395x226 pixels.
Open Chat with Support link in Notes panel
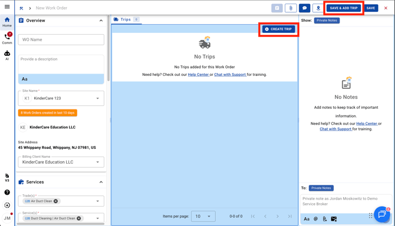[335, 129]
